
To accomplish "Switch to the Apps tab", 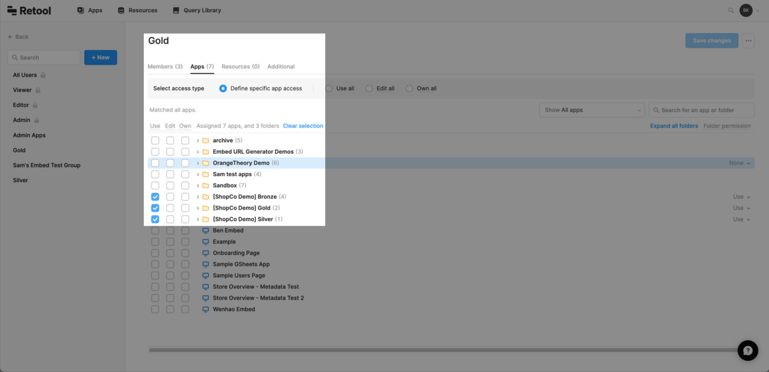I will coord(202,67).
